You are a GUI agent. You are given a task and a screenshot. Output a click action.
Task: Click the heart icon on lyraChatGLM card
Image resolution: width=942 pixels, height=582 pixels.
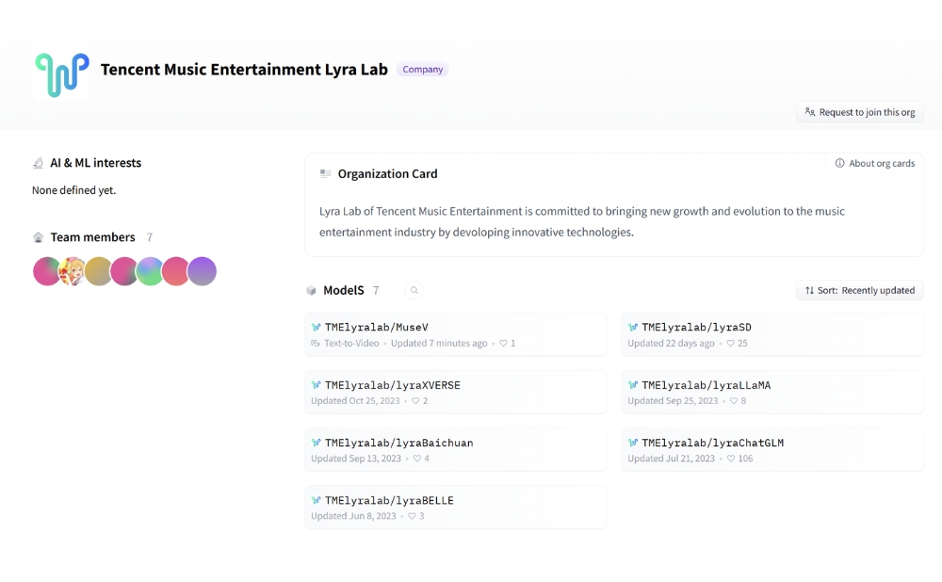731,459
